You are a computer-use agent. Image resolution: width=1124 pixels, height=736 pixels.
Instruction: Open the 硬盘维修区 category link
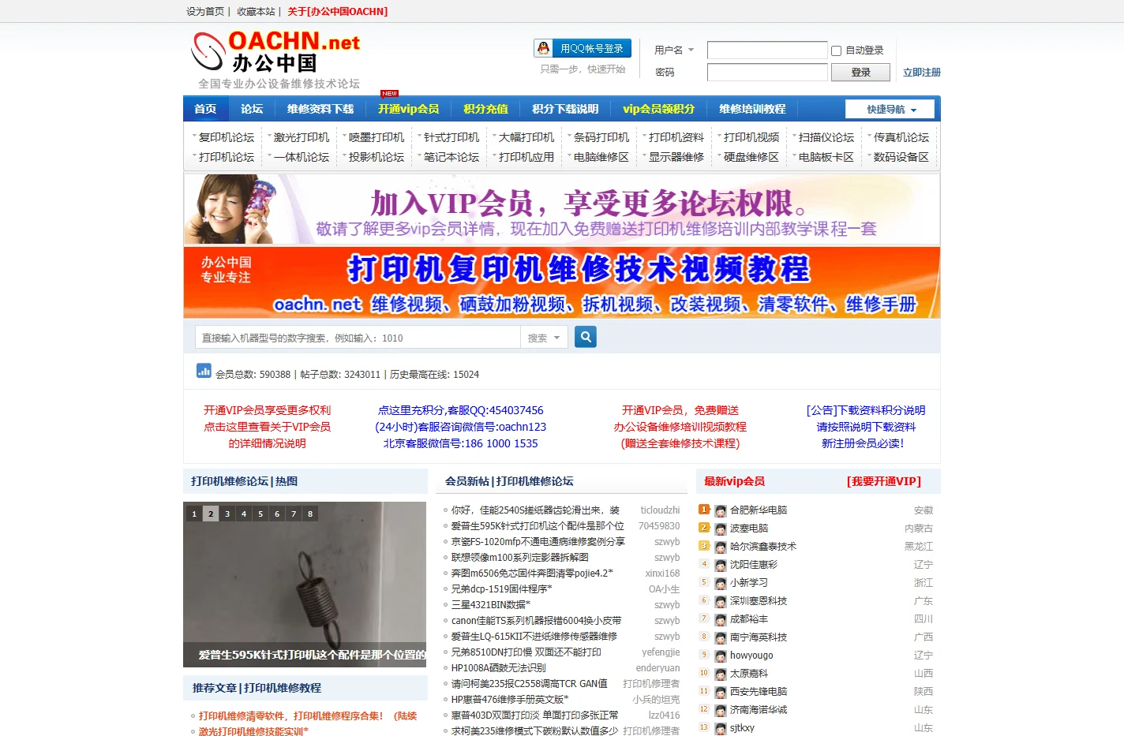coord(751,157)
